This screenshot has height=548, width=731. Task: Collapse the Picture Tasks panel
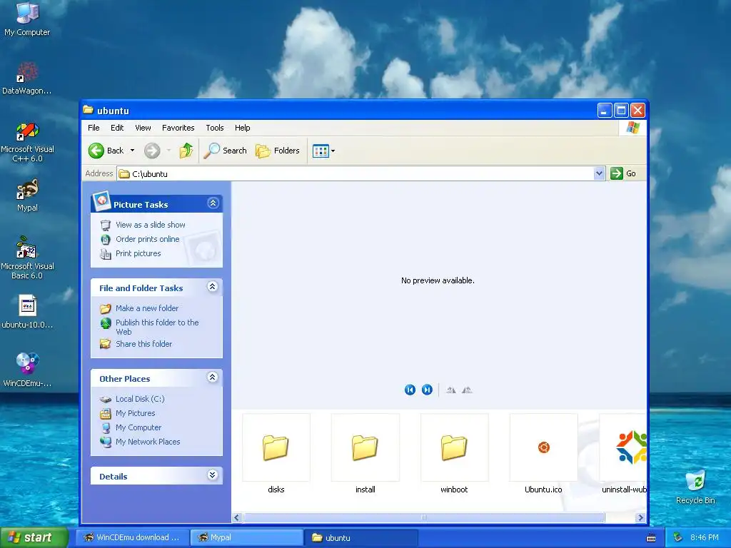click(x=213, y=203)
